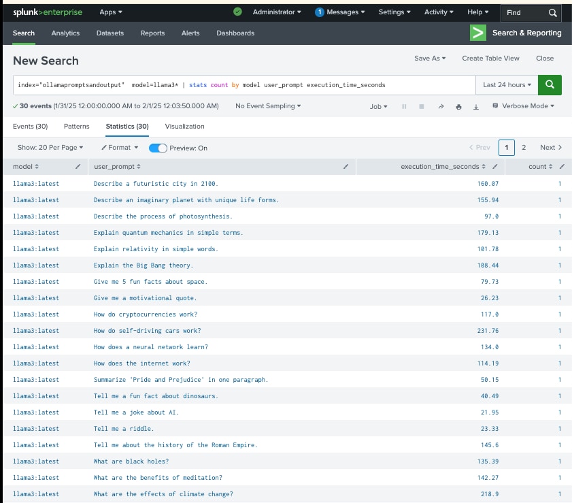Click 'How do self-driving cars work?' prompt
Screen dimensions: 572x503
(147, 331)
